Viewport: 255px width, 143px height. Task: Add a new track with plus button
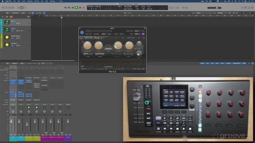point(2,17)
